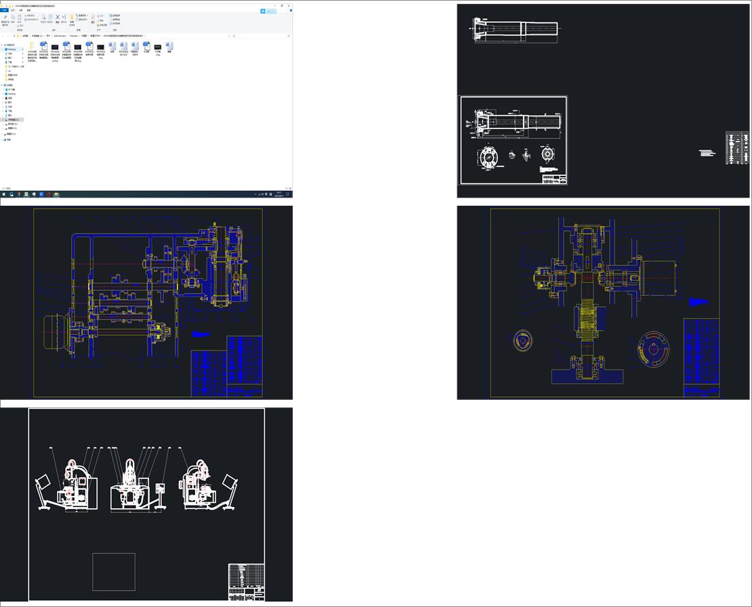Click the taskbar clock and date
Image resolution: width=752 pixels, height=607 pixels.
click(278, 194)
